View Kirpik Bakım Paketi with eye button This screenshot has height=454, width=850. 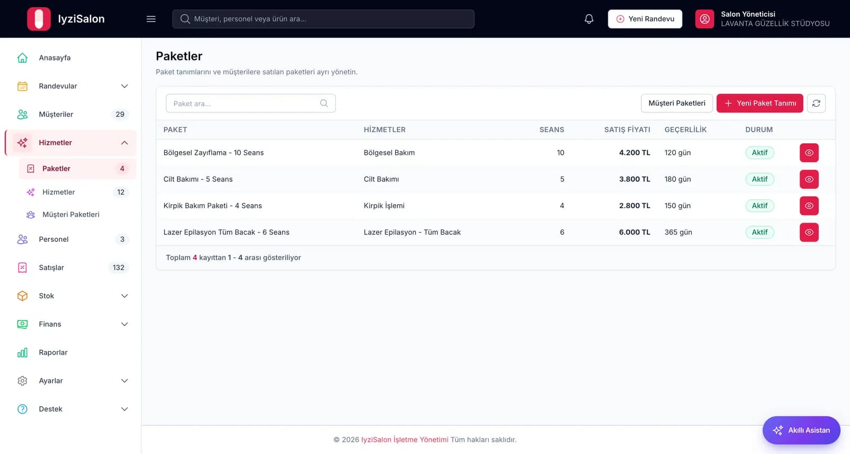[809, 206]
